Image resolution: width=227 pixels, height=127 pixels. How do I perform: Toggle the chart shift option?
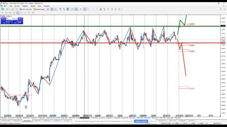[76, 9]
